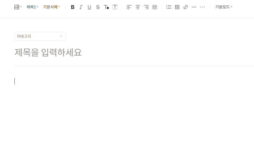
Task: Open the 기본서체 font dropdown
Action: 51,7
